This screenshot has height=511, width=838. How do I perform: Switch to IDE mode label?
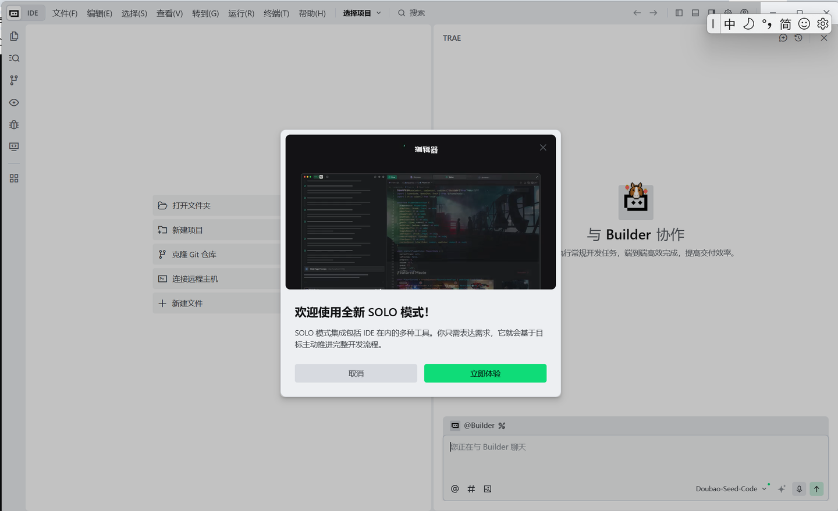pos(33,13)
